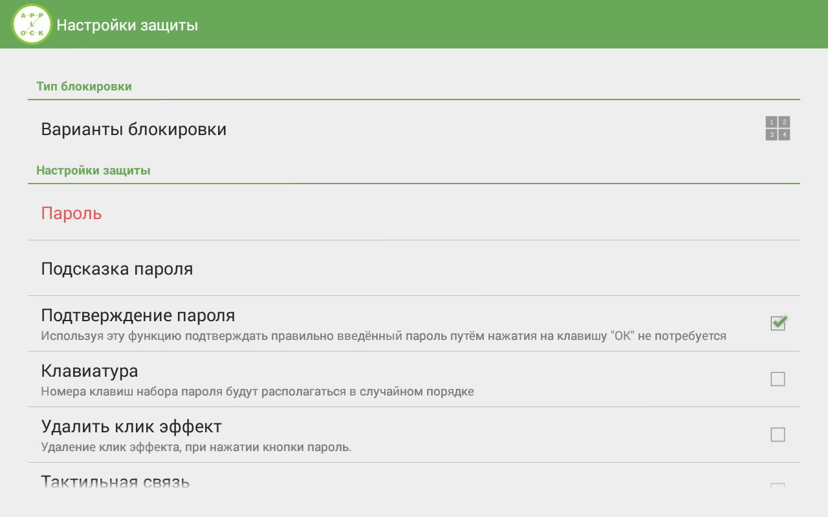Click Клавиатура description about random order

[x=257, y=392]
